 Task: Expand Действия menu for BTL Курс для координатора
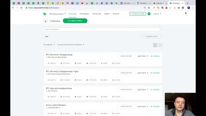click(143, 90)
